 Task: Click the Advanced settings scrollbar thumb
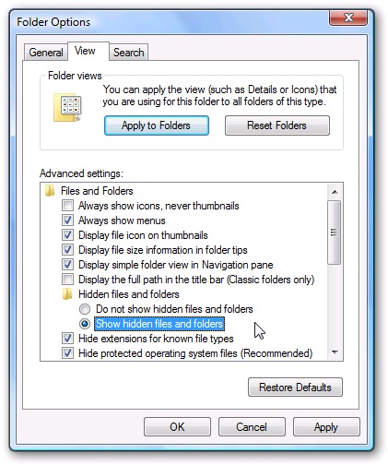pyautogui.click(x=335, y=232)
